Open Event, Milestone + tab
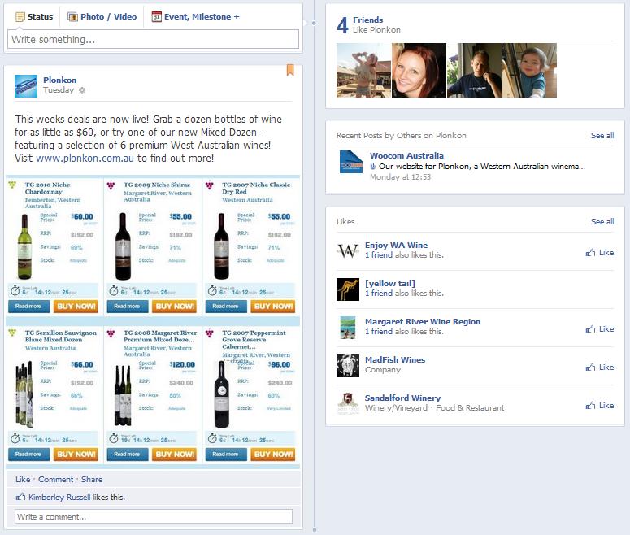 click(195, 17)
